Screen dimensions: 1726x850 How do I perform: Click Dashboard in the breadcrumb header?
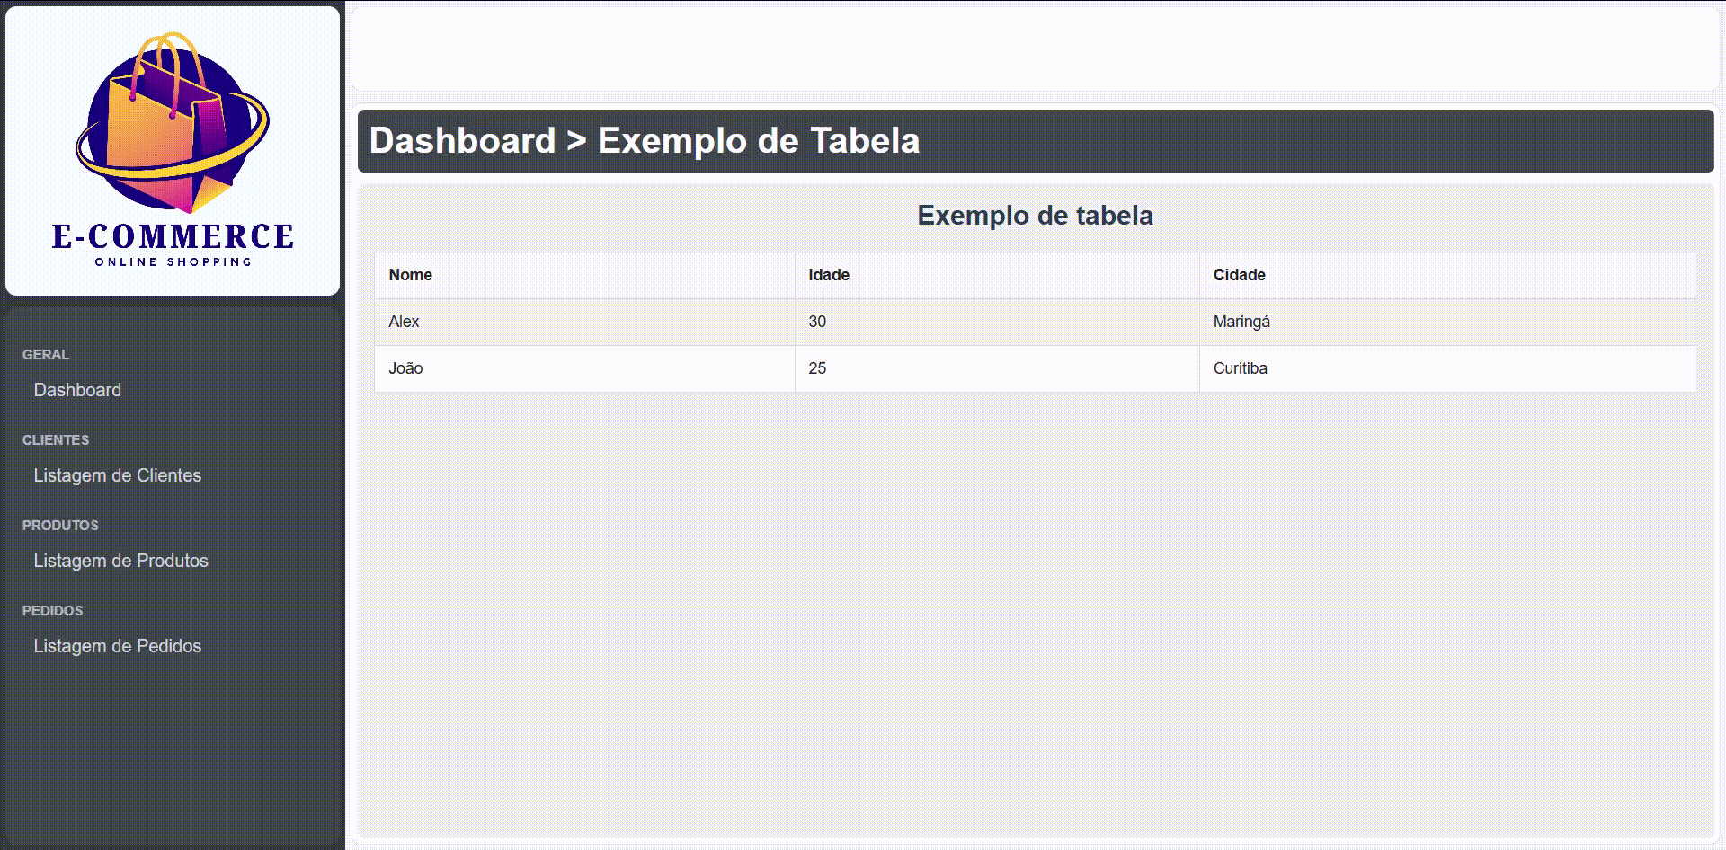point(462,141)
